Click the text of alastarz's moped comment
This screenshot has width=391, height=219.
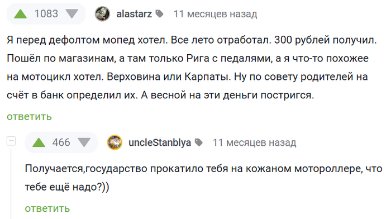coord(192,68)
